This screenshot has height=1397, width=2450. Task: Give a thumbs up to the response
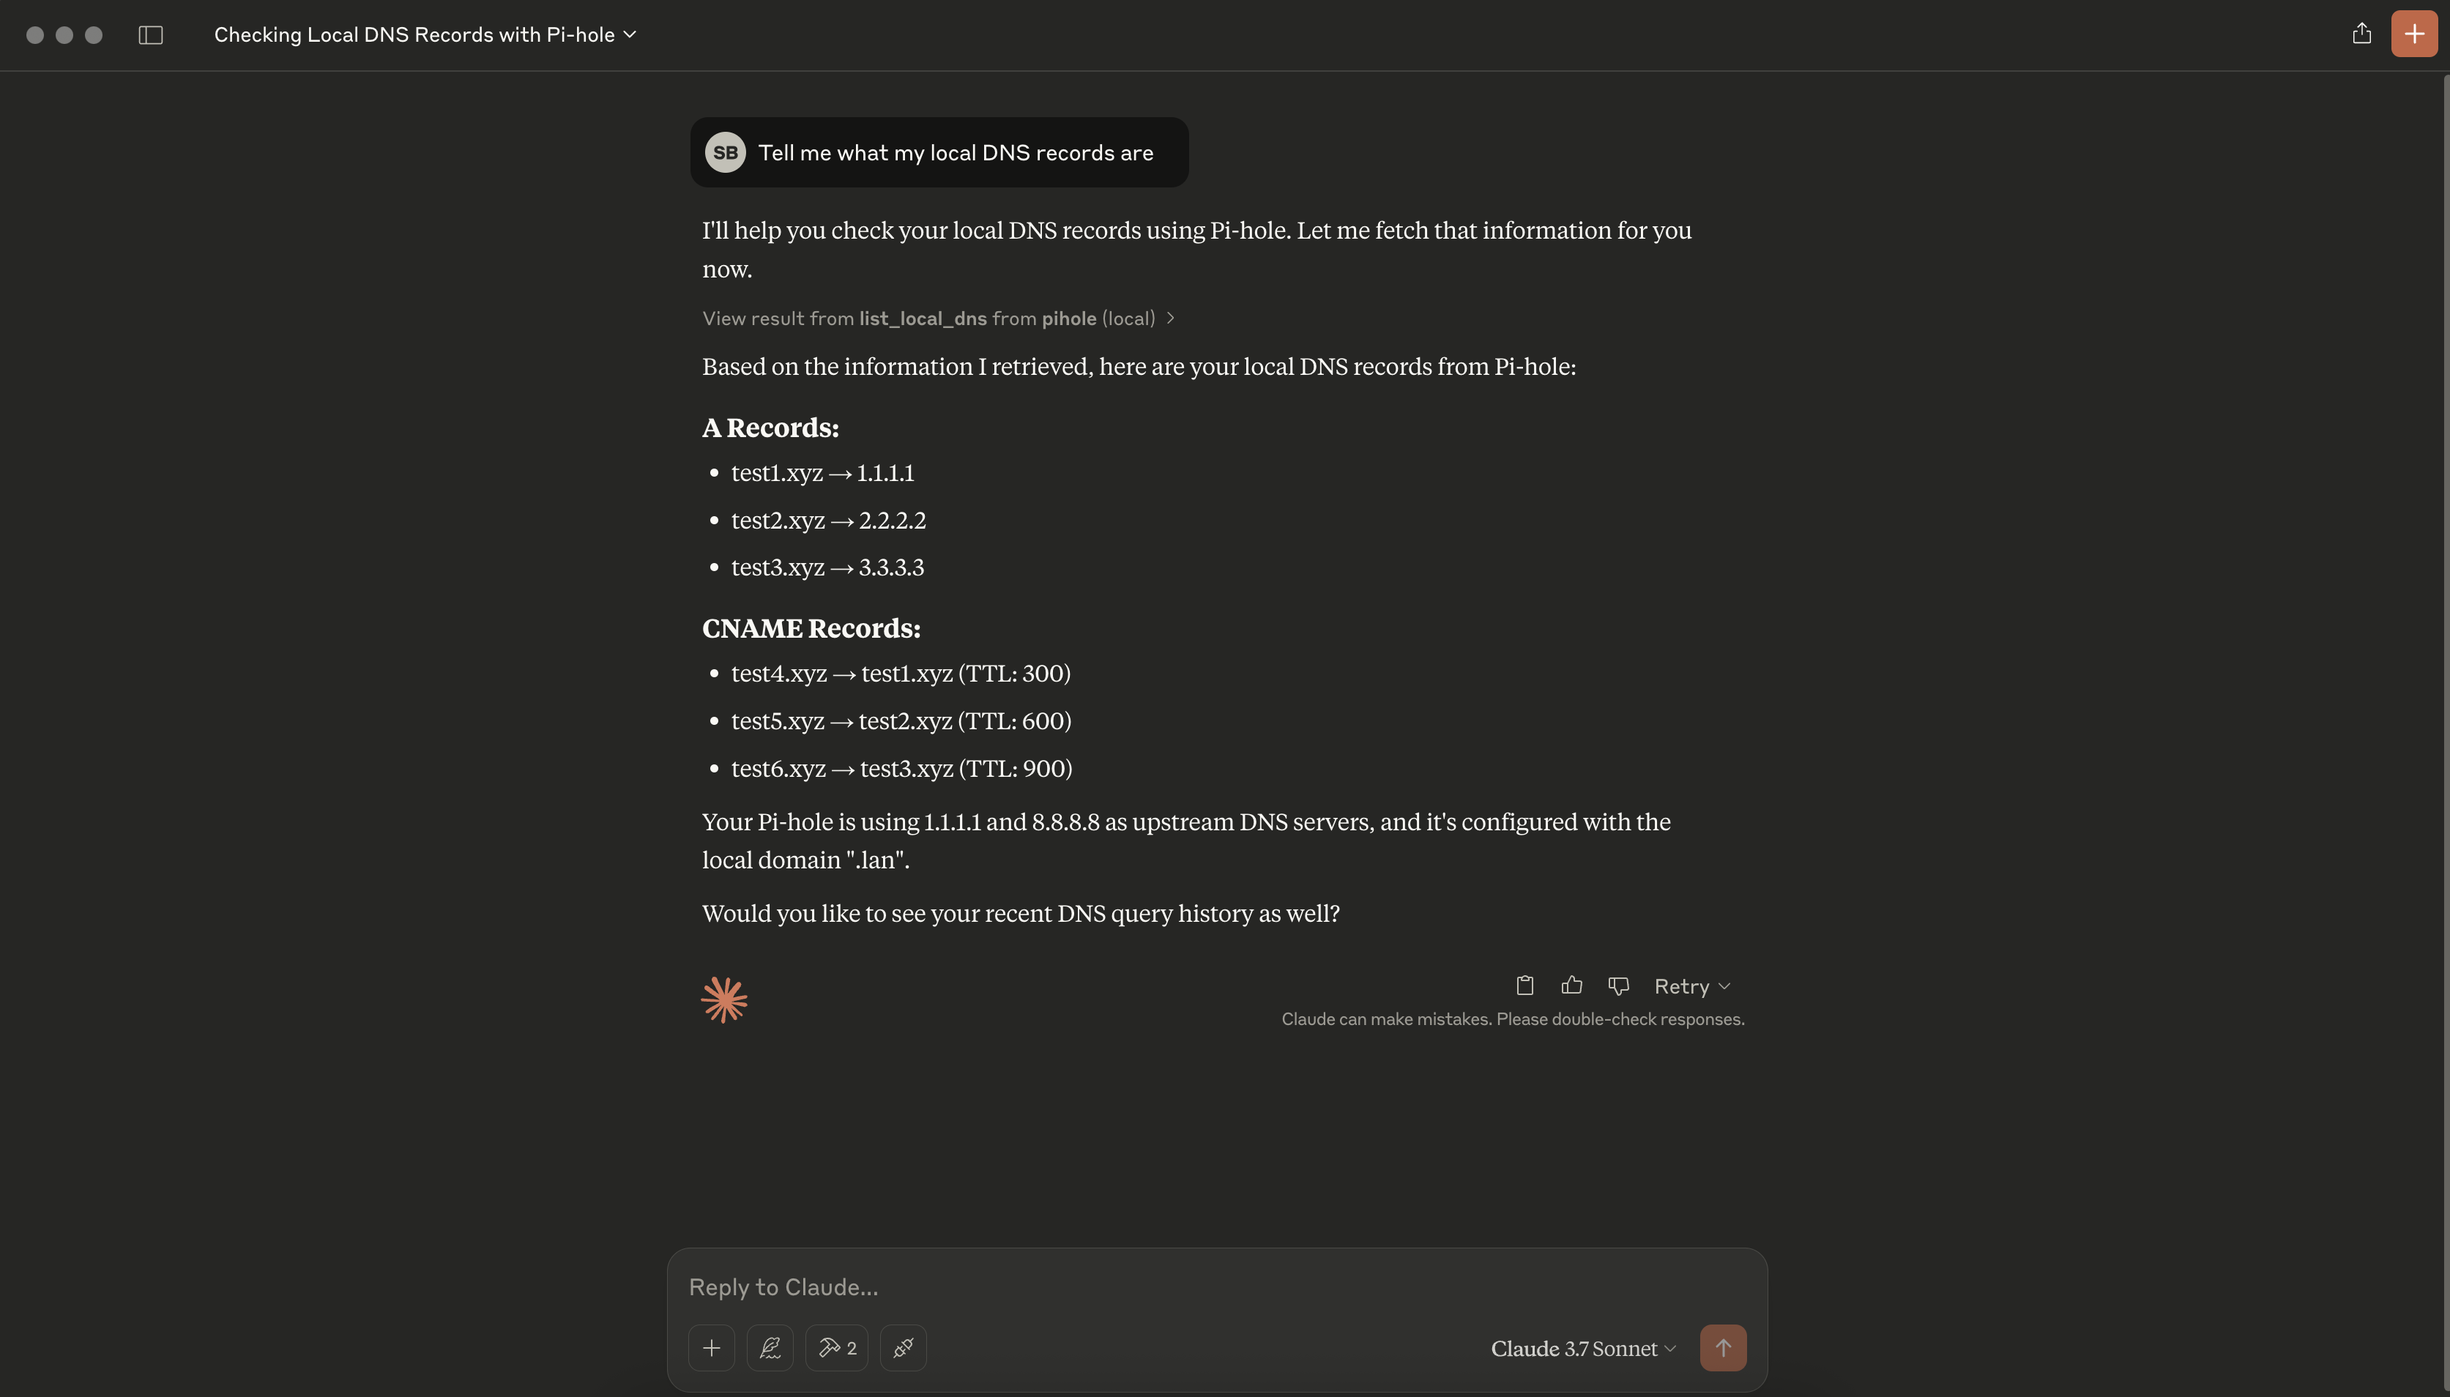1571,986
